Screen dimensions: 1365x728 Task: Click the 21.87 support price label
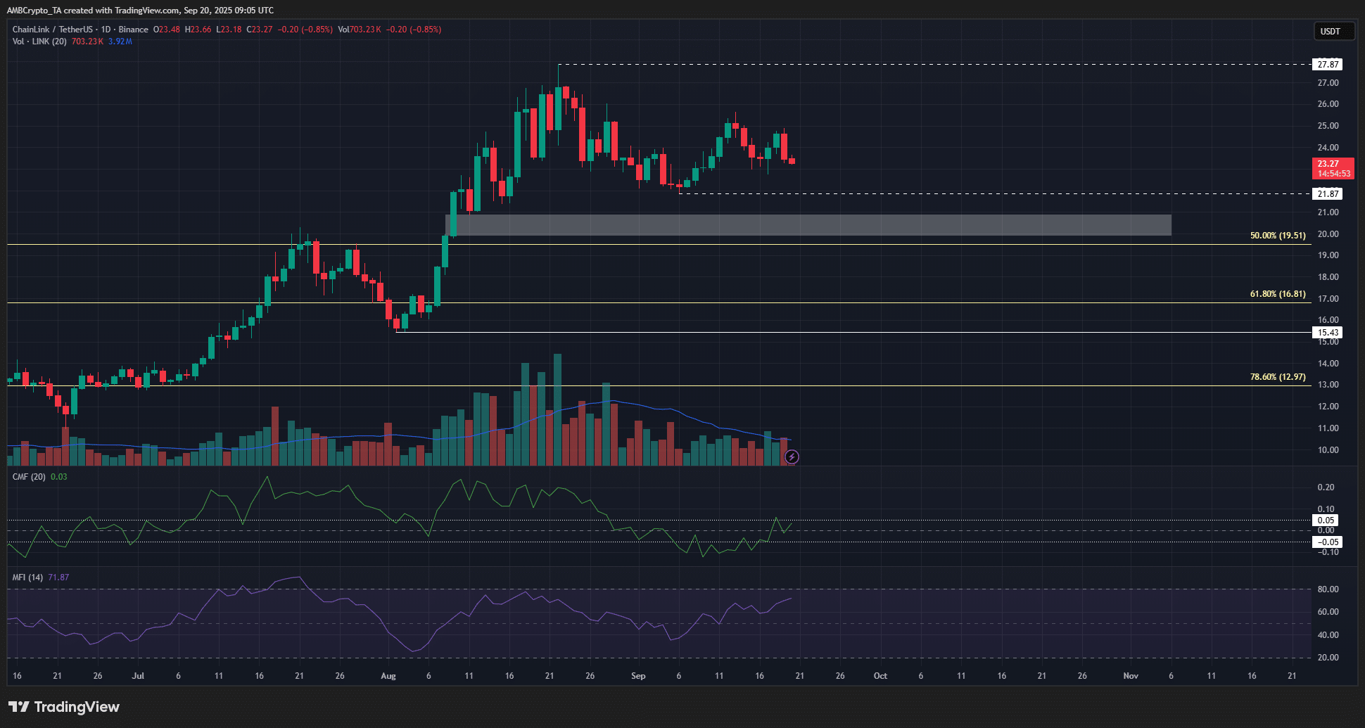(x=1328, y=194)
